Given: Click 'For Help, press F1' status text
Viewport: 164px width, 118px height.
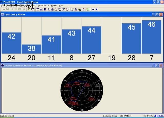Looking at the screenshot, I should 7,116.
